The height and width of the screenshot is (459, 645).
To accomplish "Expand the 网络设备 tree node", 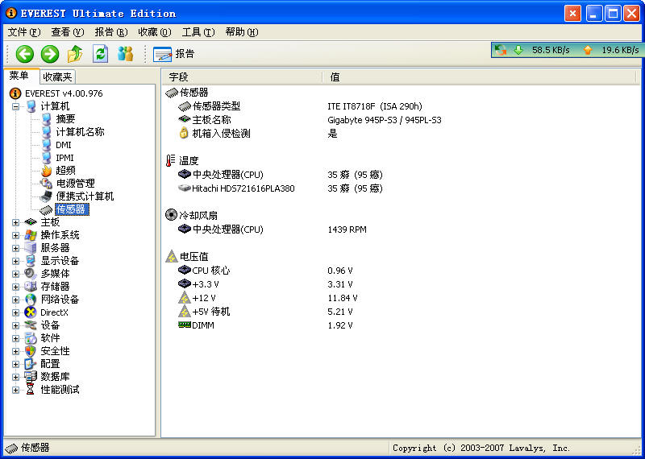I will click(15, 300).
